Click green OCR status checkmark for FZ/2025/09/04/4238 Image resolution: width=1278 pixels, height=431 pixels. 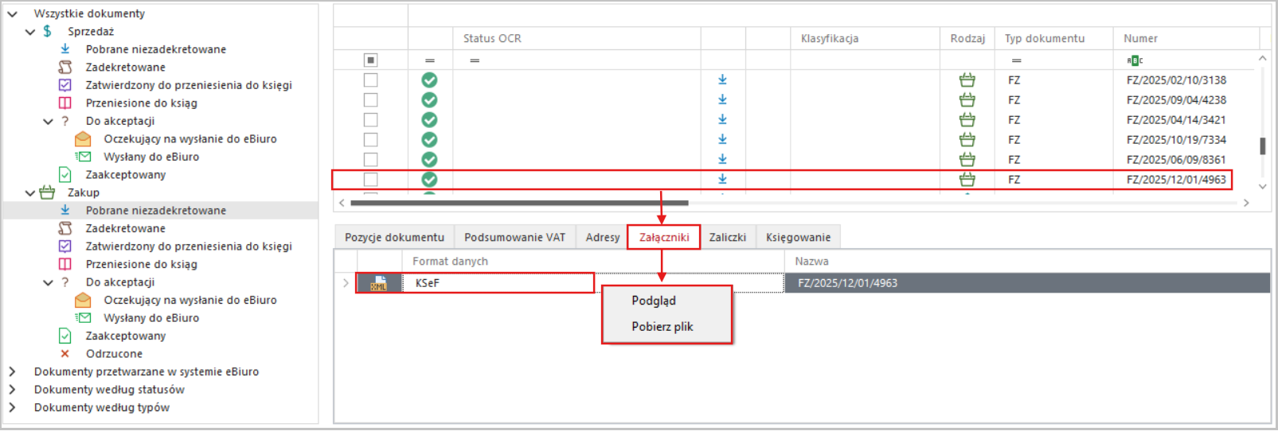click(x=429, y=100)
